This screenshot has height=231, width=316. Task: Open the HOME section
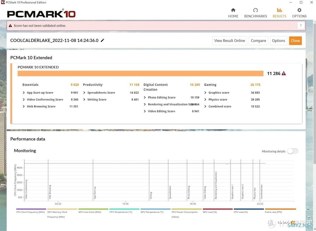(233, 13)
